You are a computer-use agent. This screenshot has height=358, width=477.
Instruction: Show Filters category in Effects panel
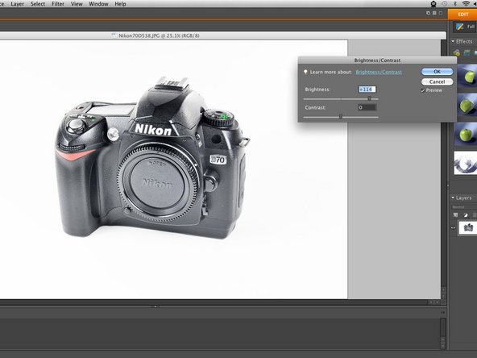(x=457, y=53)
